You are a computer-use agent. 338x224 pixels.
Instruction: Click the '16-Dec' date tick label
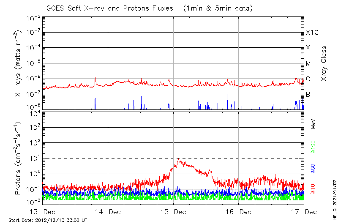pyautogui.click(x=238, y=211)
